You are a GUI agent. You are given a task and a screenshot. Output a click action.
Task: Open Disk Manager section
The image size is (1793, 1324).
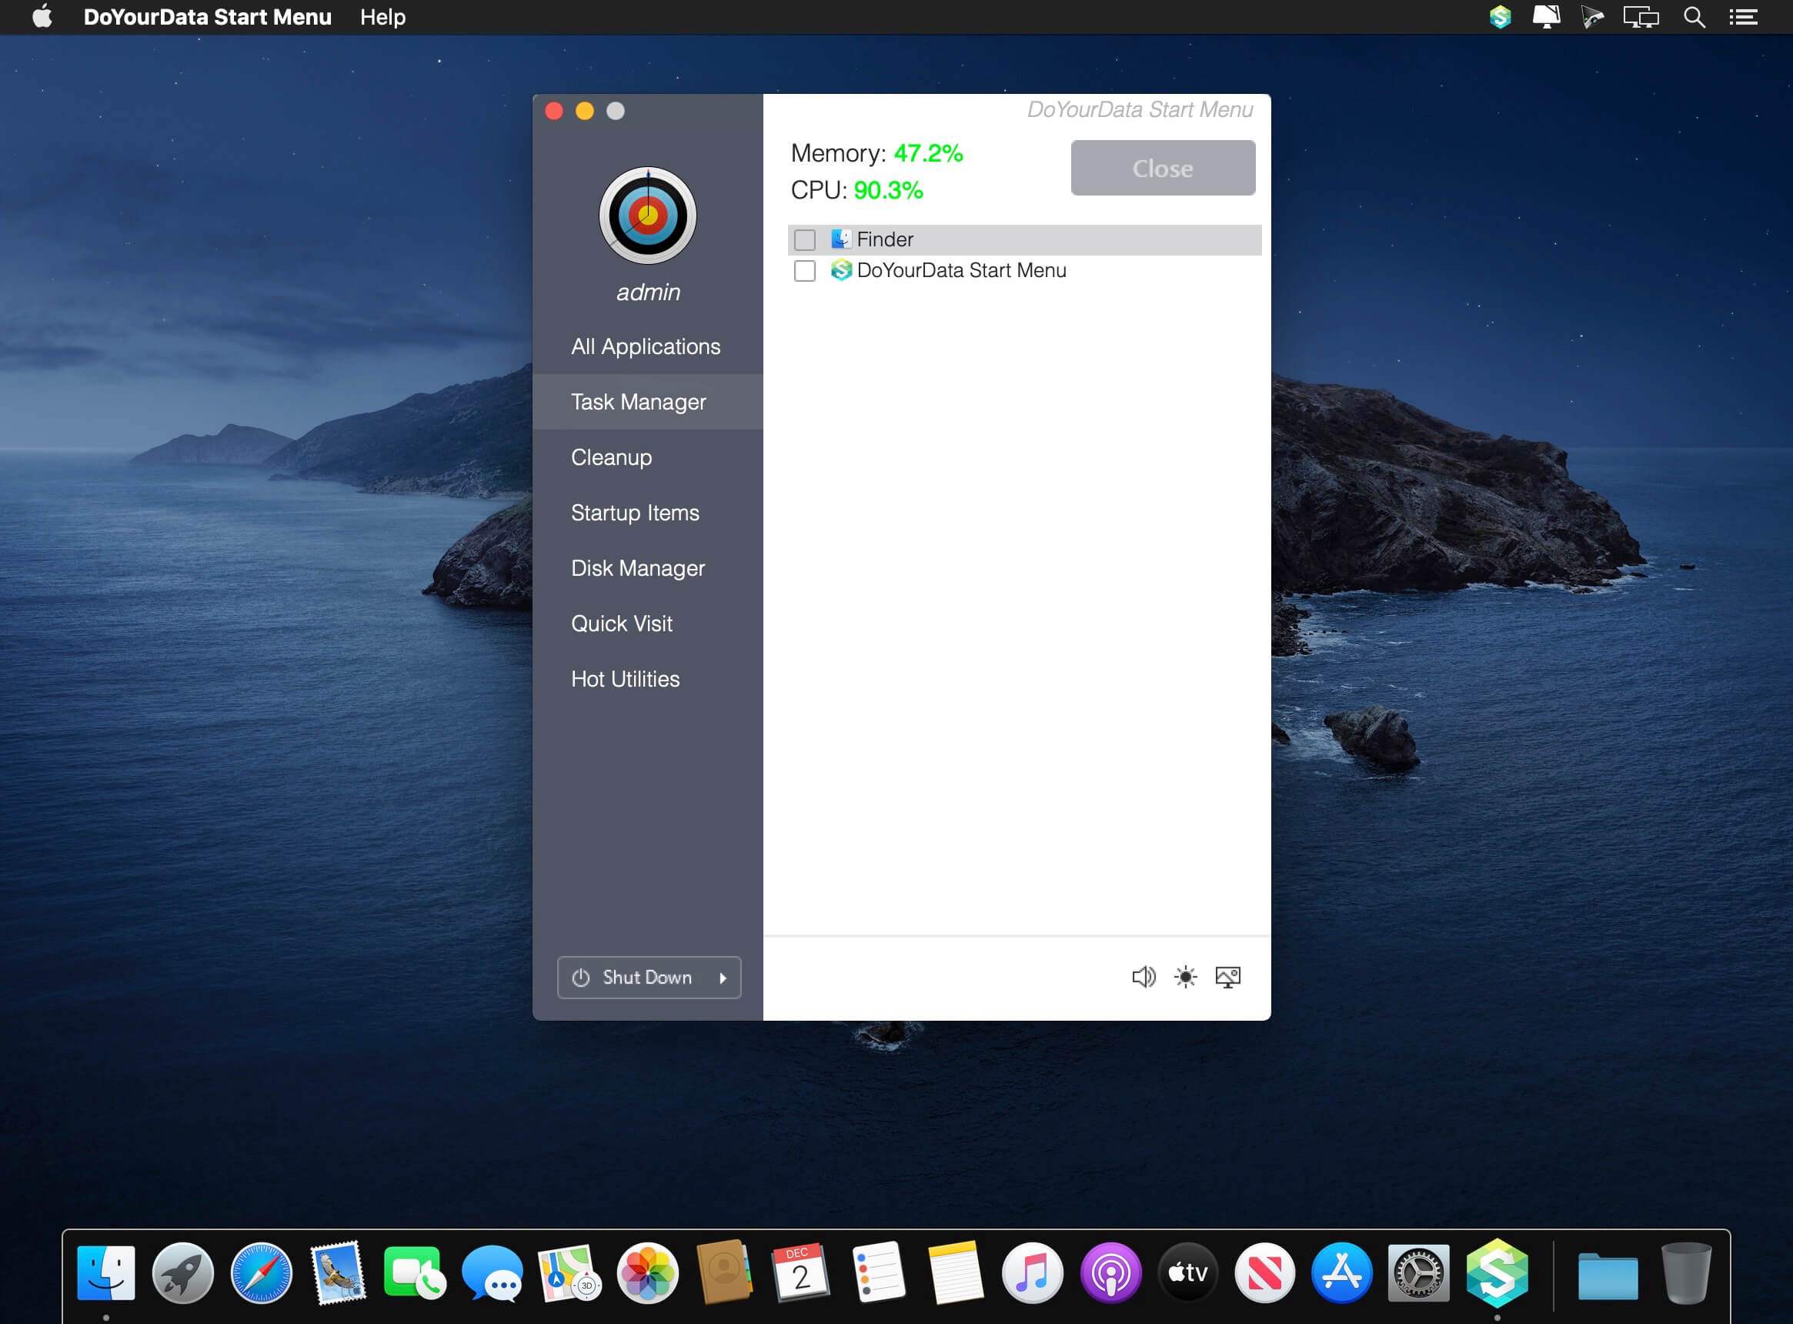638,567
